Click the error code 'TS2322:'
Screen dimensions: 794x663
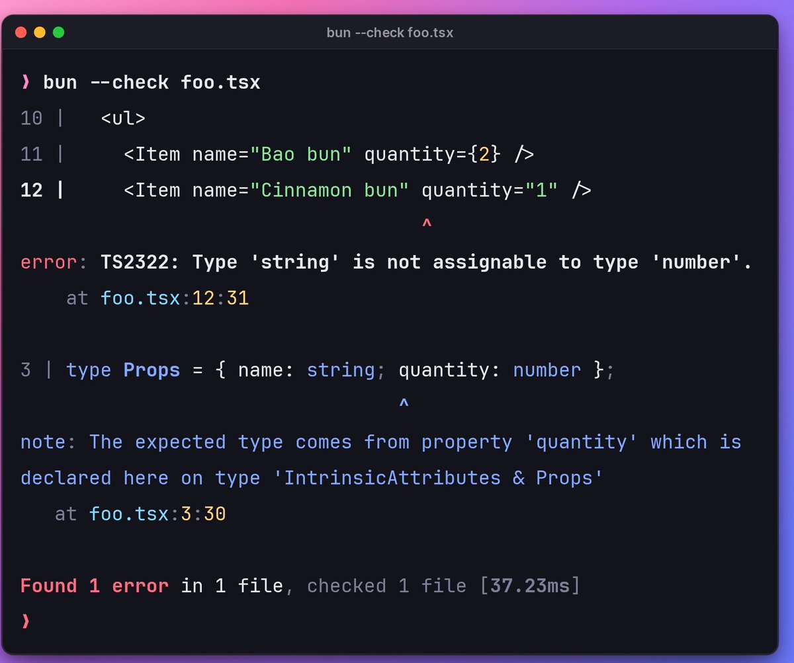point(140,262)
